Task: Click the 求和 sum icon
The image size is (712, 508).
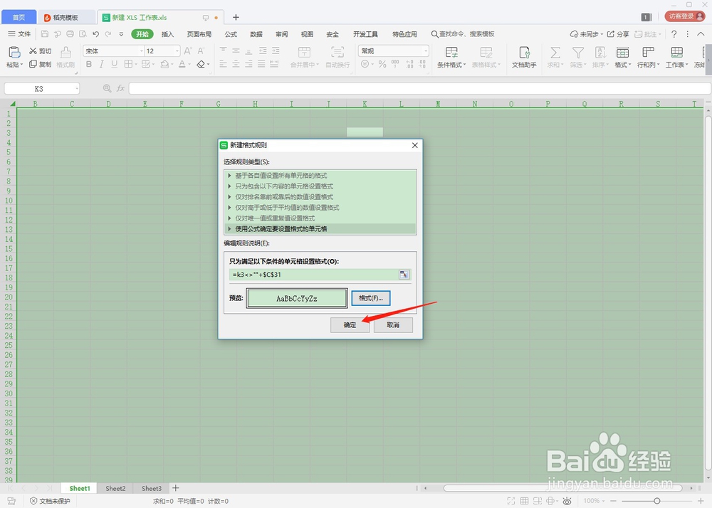Action: (x=555, y=52)
